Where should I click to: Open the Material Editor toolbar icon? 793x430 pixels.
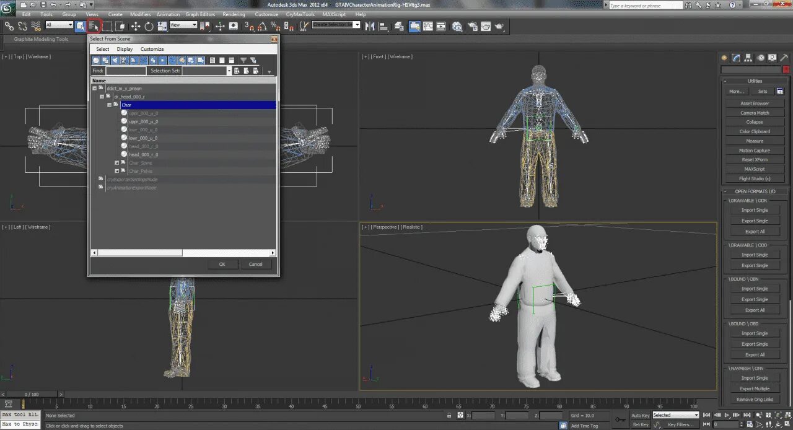point(457,26)
